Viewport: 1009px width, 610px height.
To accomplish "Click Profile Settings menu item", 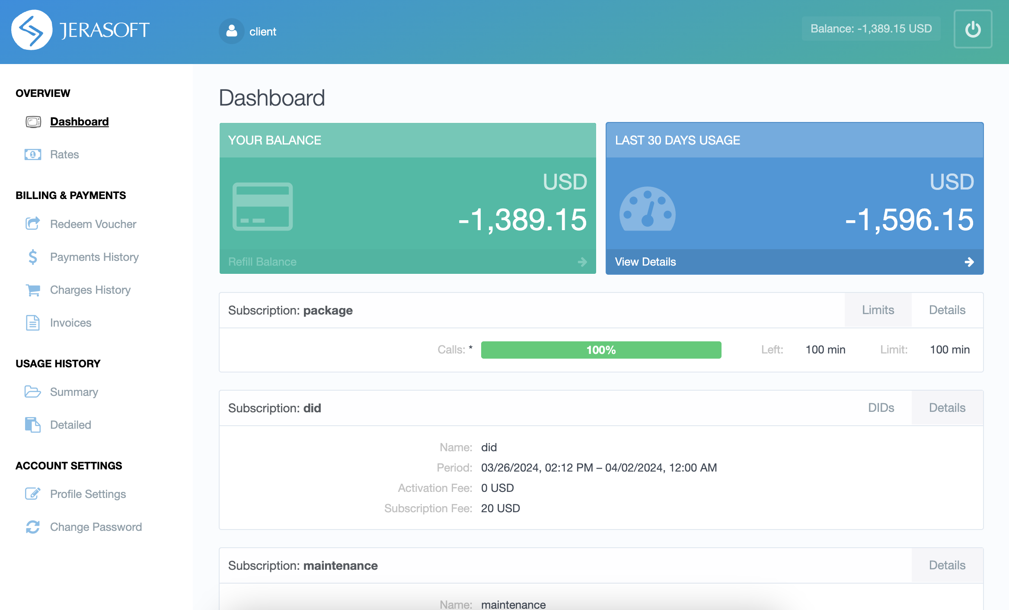I will point(88,494).
